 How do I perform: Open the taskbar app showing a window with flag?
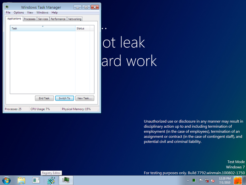coord(36,180)
